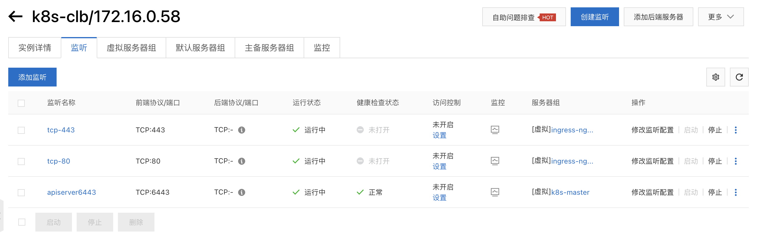Open the k8s-master server group link
Image resolution: width=757 pixels, height=243 pixels.
[570, 192]
